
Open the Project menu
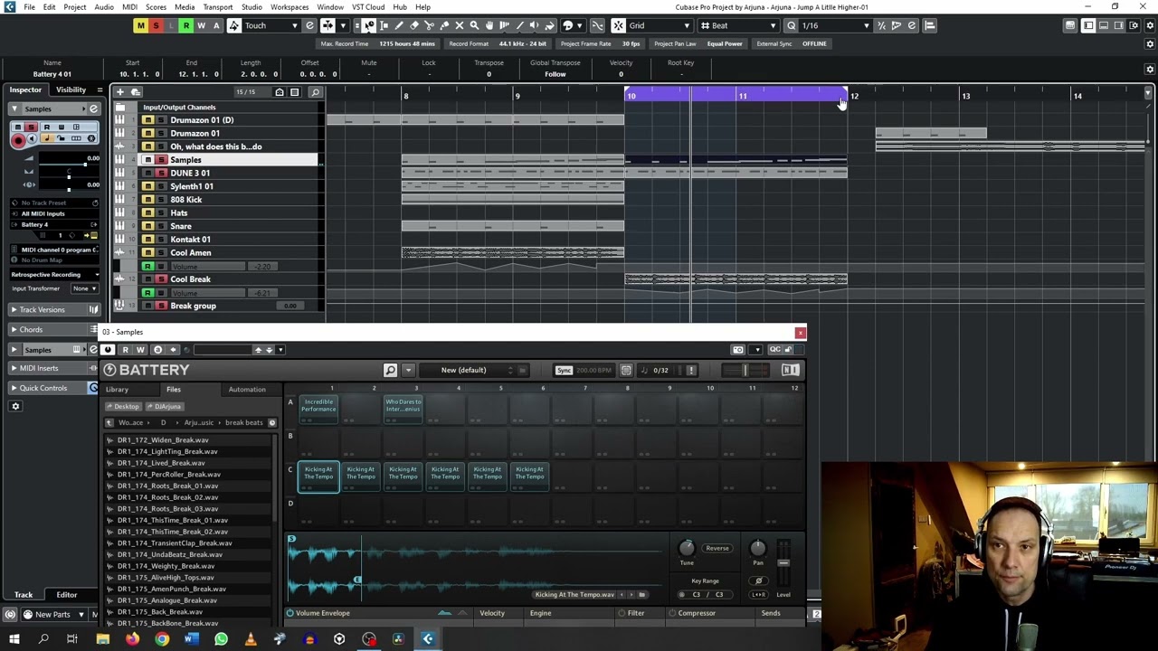(75, 7)
